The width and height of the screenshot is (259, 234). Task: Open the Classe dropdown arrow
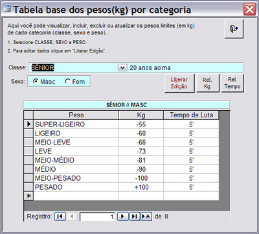(x=122, y=68)
